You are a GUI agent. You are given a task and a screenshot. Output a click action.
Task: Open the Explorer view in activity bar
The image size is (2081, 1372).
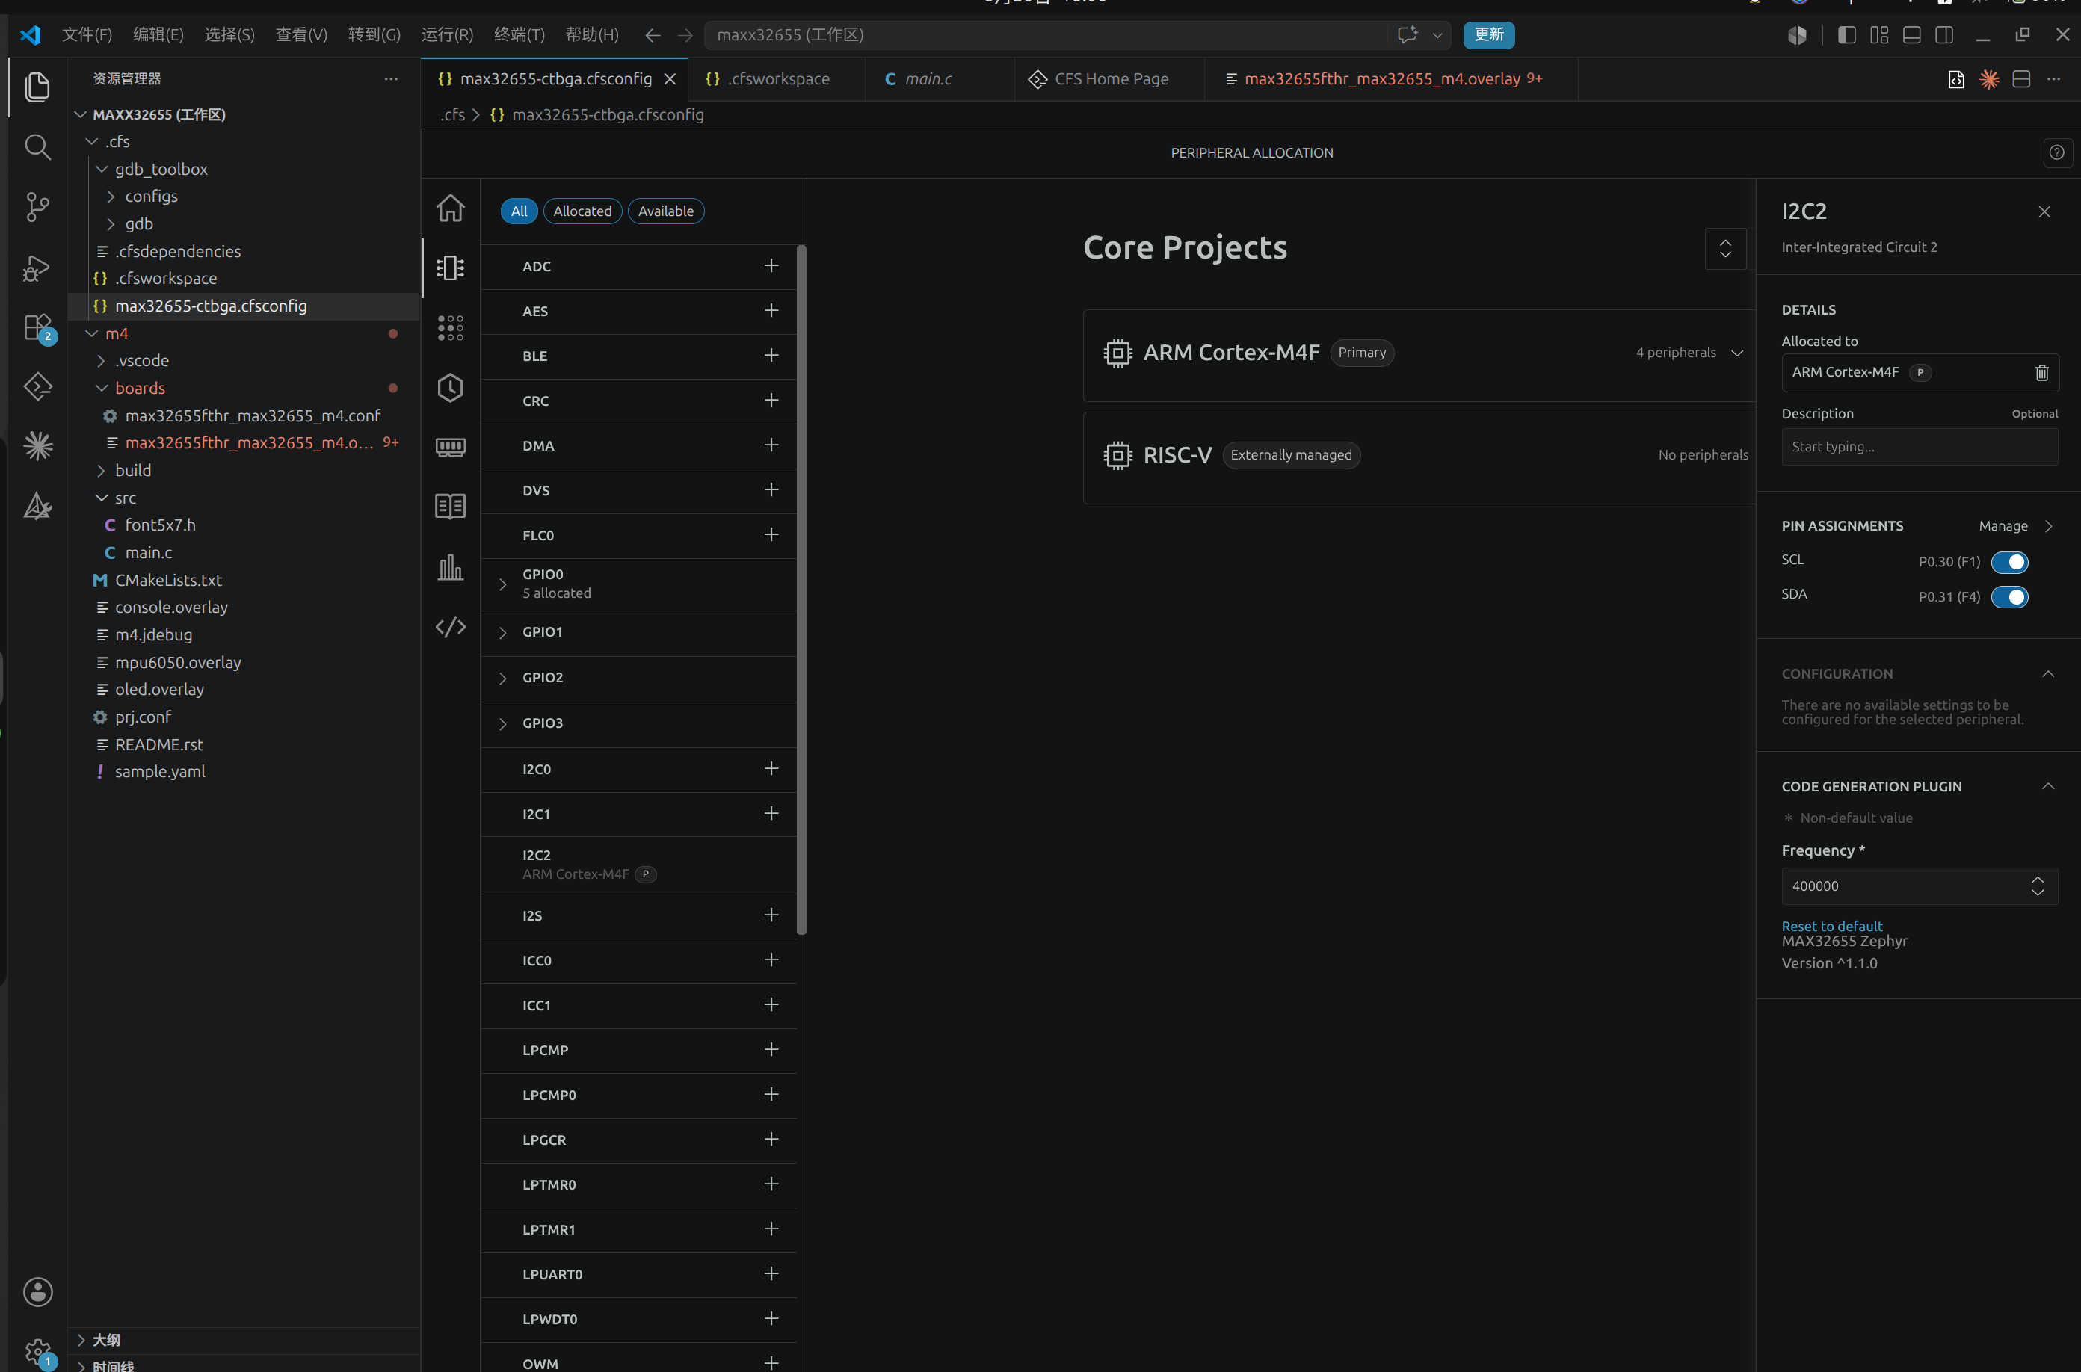tap(37, 87)
